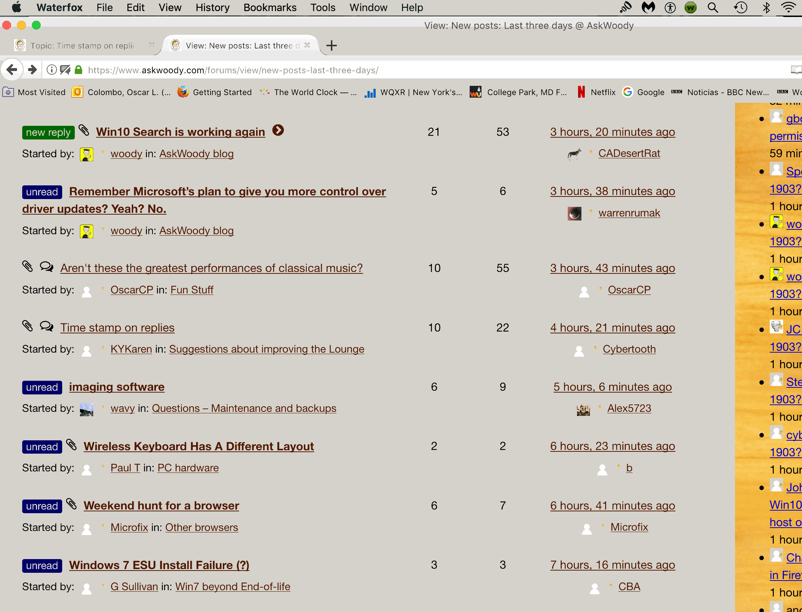Open a new tab with plus button
802x612 pixels.
[332, 46]
